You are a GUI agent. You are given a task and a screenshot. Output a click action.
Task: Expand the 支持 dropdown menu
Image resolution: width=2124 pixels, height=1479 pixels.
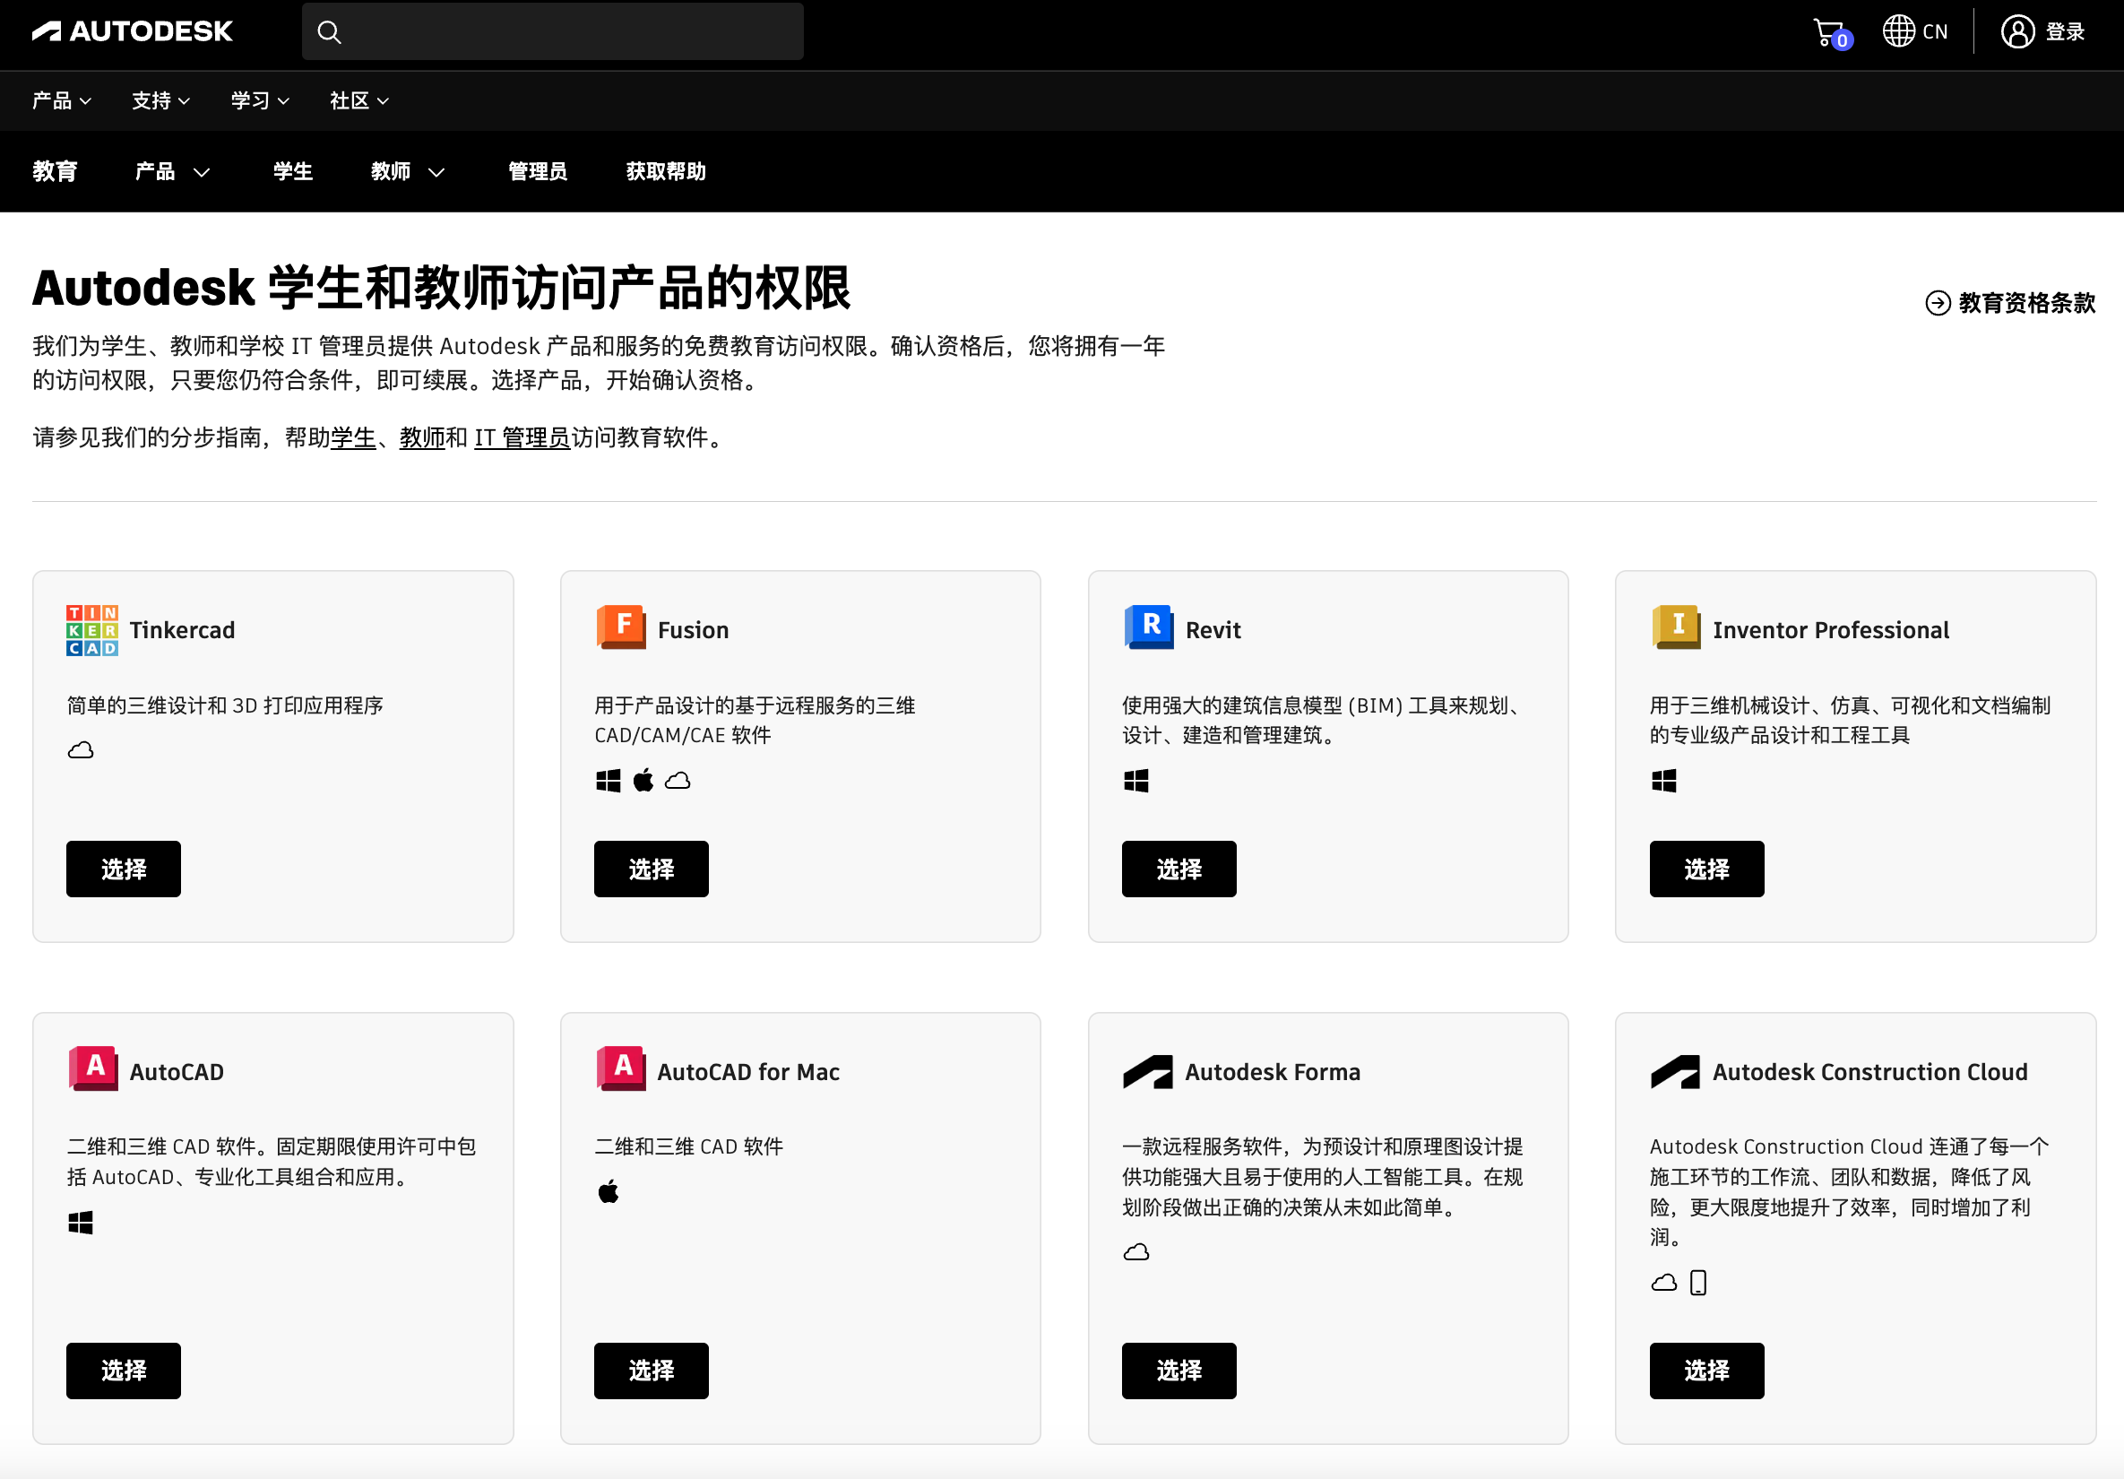[160, 101]
